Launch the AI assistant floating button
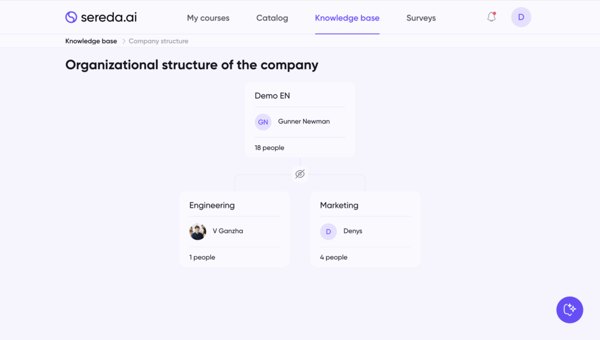600x340 pixels. click(570, 310)
